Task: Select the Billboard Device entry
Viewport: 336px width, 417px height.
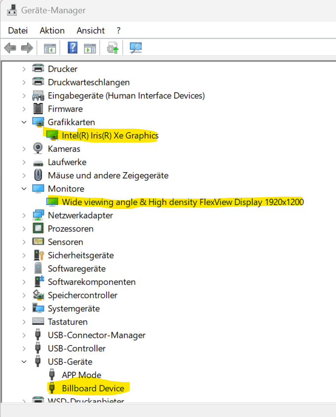Action: tap(93, 388)
